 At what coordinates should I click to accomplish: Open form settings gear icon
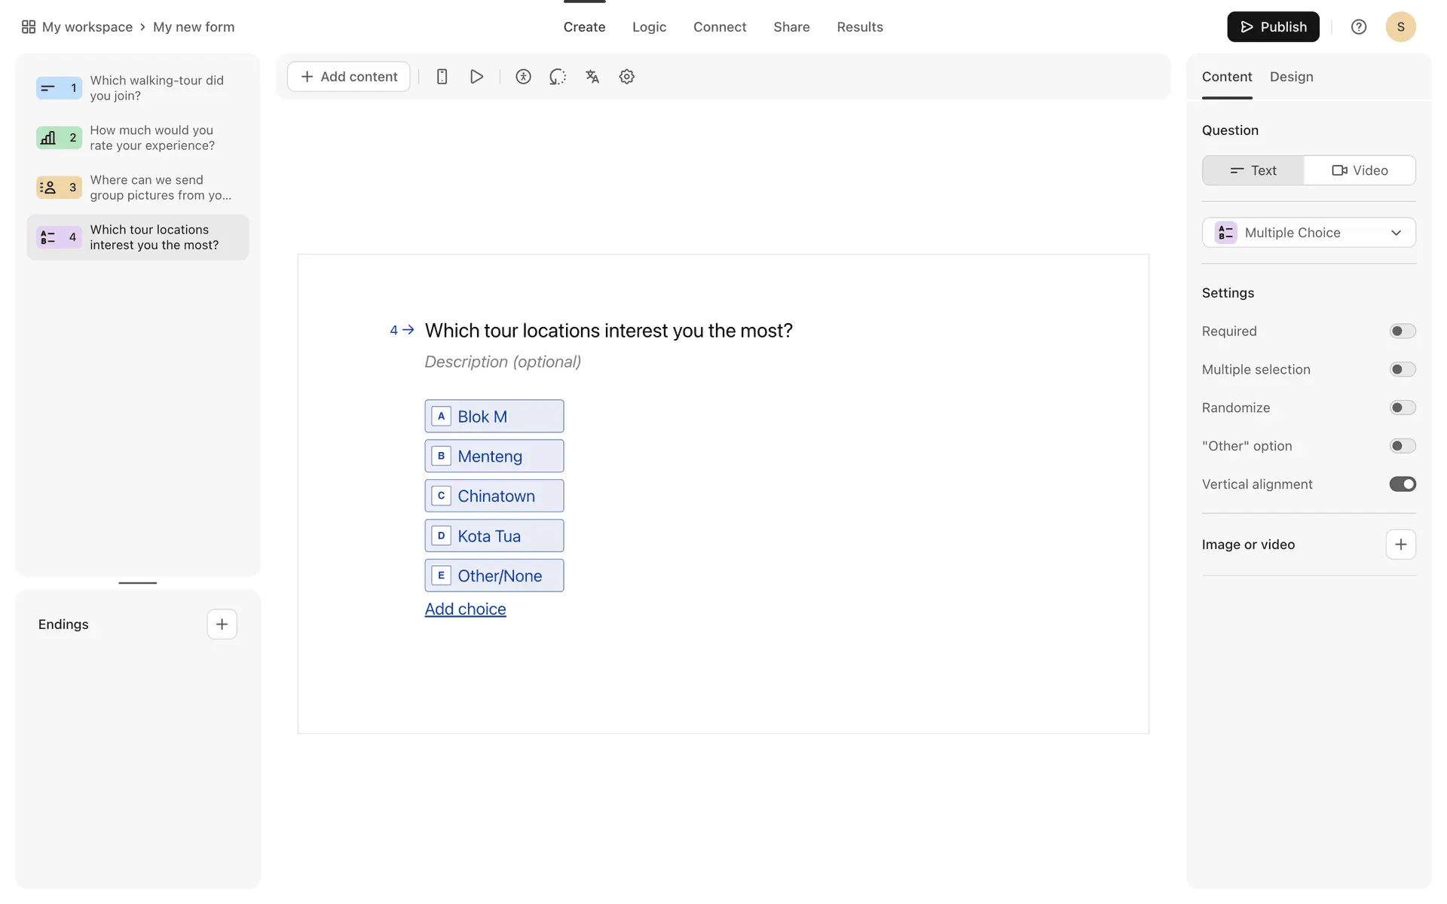(x=626, y=77)
